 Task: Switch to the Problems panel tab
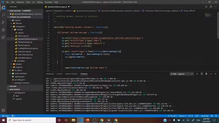click(x=50, y=74)
